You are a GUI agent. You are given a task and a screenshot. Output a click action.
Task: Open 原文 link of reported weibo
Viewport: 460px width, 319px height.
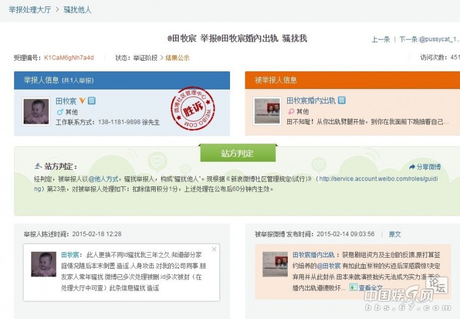click(395, 234)
